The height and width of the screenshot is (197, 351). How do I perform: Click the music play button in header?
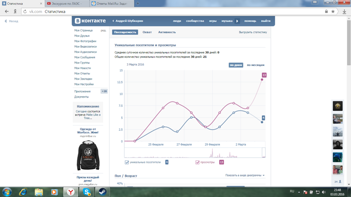tap(237, 21)
